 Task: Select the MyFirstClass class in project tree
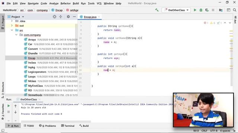[x=36, y=86]
